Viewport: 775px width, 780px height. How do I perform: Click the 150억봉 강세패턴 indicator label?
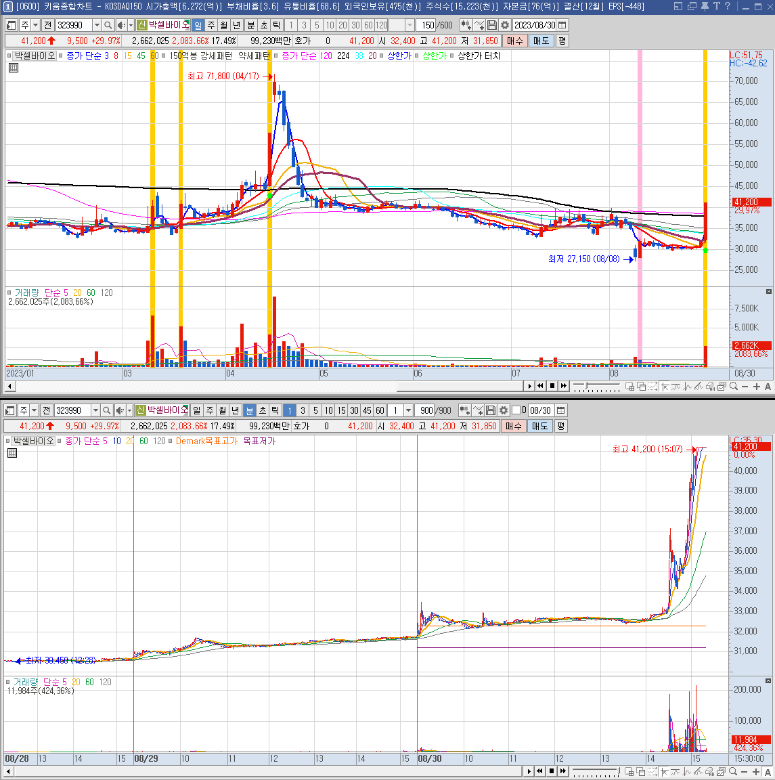(x=200, y=56)
